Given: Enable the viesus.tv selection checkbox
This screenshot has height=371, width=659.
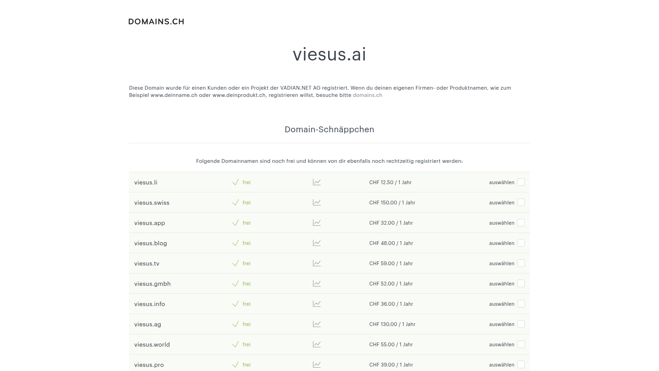Looking at the screenshot, I should point(521,263).
